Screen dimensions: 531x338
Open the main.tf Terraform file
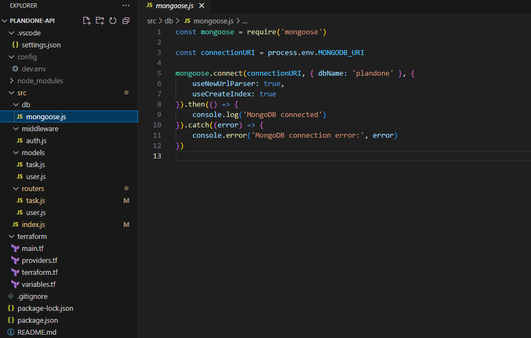[32, 248]
